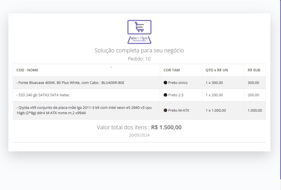Click the total value 'R$ 1.500,00'
This screenshot has width=281, height=190.
166,127
